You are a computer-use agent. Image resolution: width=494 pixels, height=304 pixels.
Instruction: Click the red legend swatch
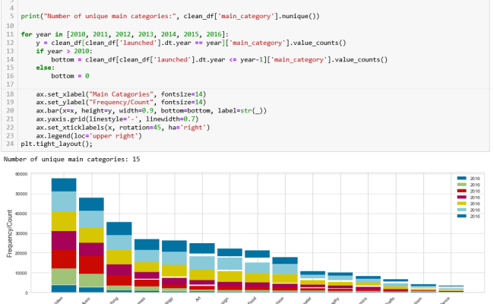coord(461,191)
